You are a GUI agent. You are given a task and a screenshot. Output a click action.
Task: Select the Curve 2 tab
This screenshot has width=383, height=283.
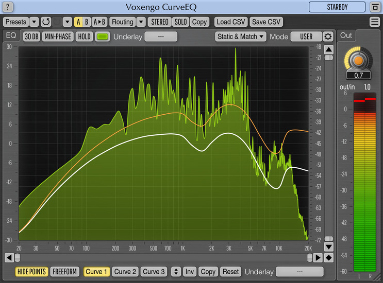[x=125, y=272]
